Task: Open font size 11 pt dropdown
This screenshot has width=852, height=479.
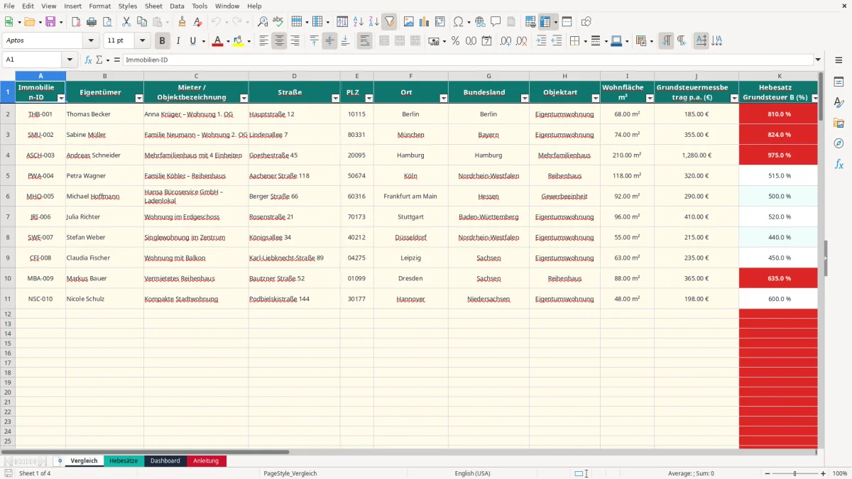Action: [143, 41]
